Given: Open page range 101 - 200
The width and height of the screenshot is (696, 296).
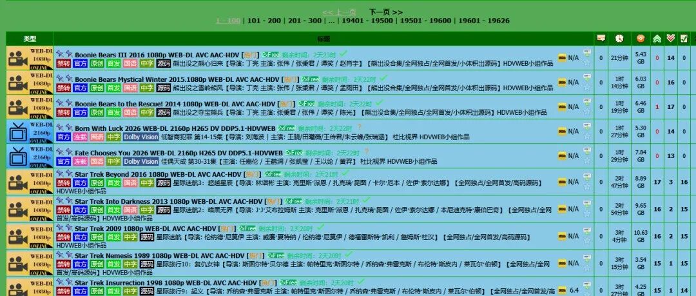Looking at the screenshot, I should point(264,21).
